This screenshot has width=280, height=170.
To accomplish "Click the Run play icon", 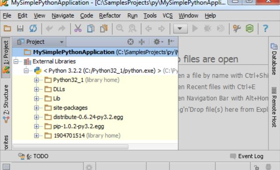I will (x=195, y=28).
